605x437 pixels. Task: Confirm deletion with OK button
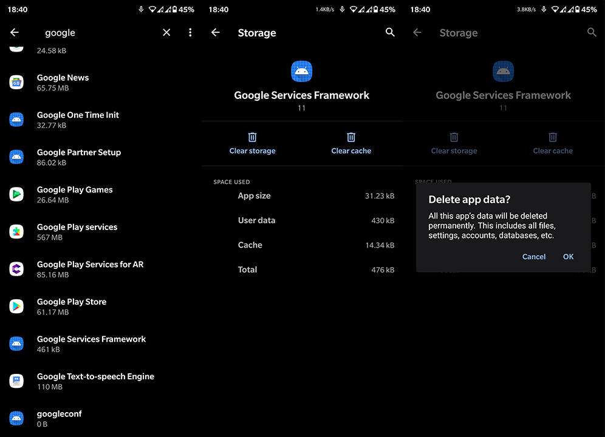568,257
